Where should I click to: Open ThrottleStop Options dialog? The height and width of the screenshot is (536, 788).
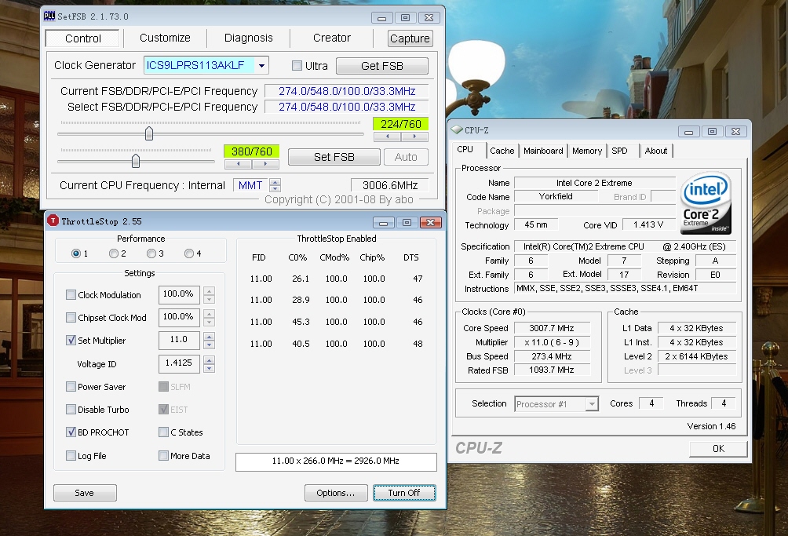pos(336,493)
